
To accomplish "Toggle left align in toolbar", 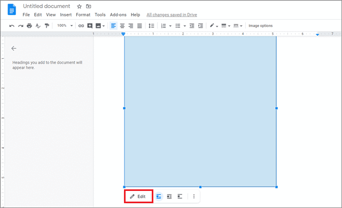I will (113, 26).
